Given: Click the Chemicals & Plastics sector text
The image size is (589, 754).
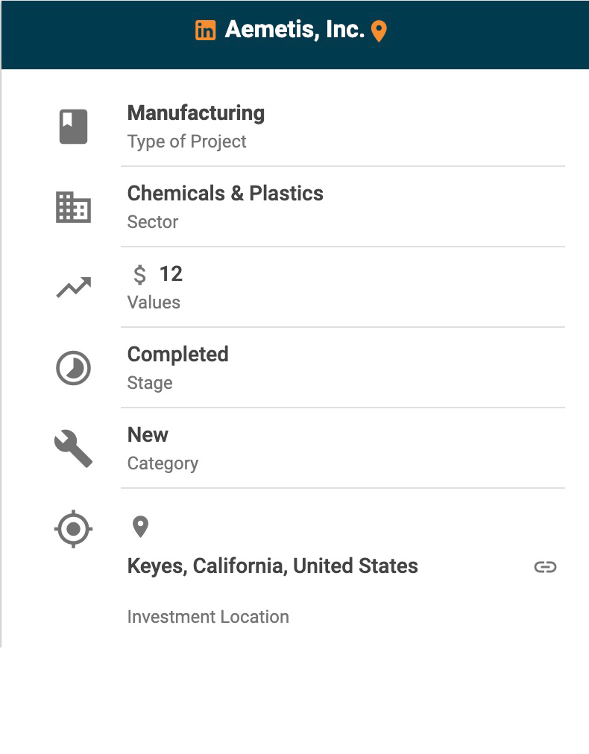Looking at the screenshot, I should click(225, 194).
